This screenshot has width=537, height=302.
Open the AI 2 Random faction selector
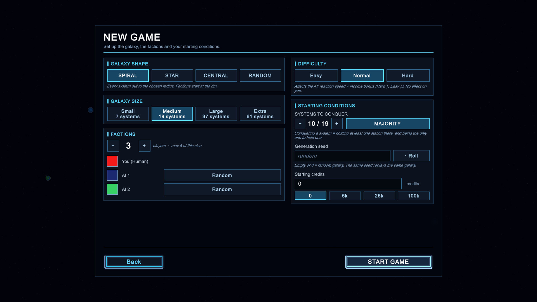pyautogui.click(x=222, y=189)
